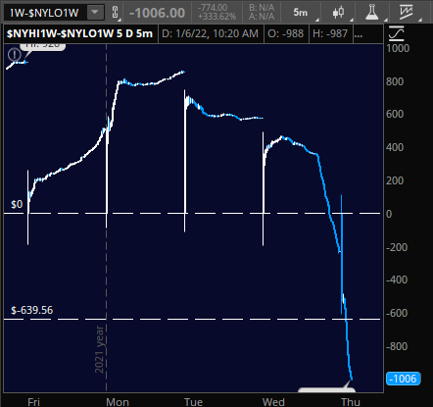Open the chart style candlestick icon
Image resolution: width=433 pixels, height=407 pixels.
pyautogui.click(x=338, y=13)
